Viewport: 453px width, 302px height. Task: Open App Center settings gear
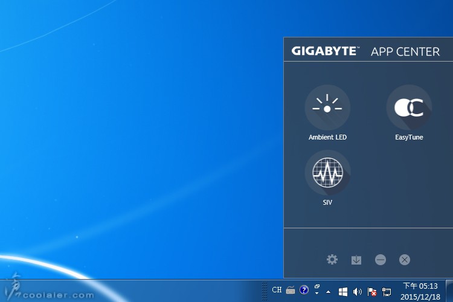tap(332, 260)
